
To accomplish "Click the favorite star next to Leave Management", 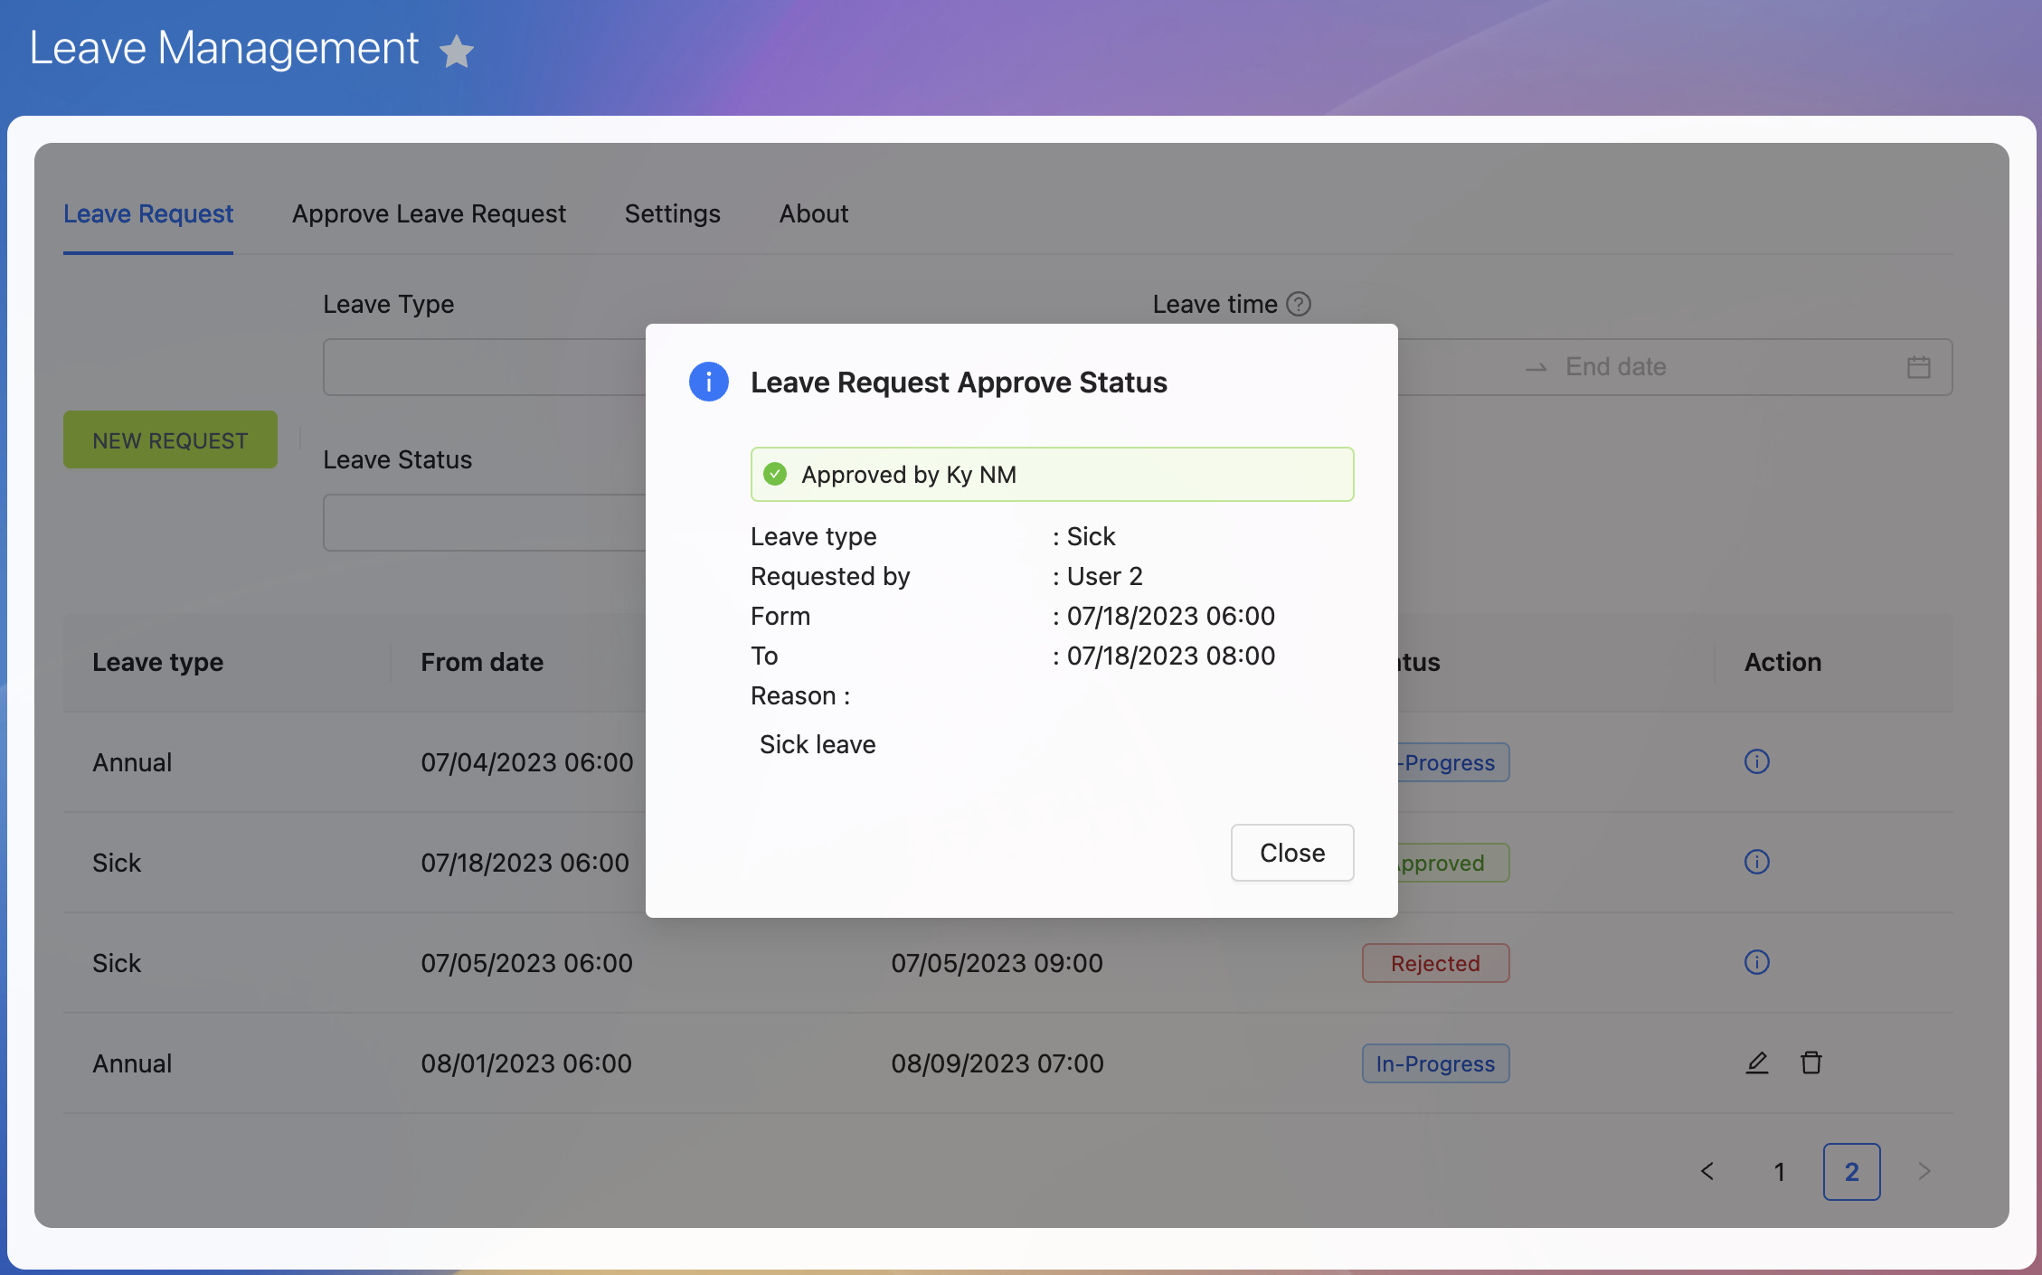I will click(457, 52).
